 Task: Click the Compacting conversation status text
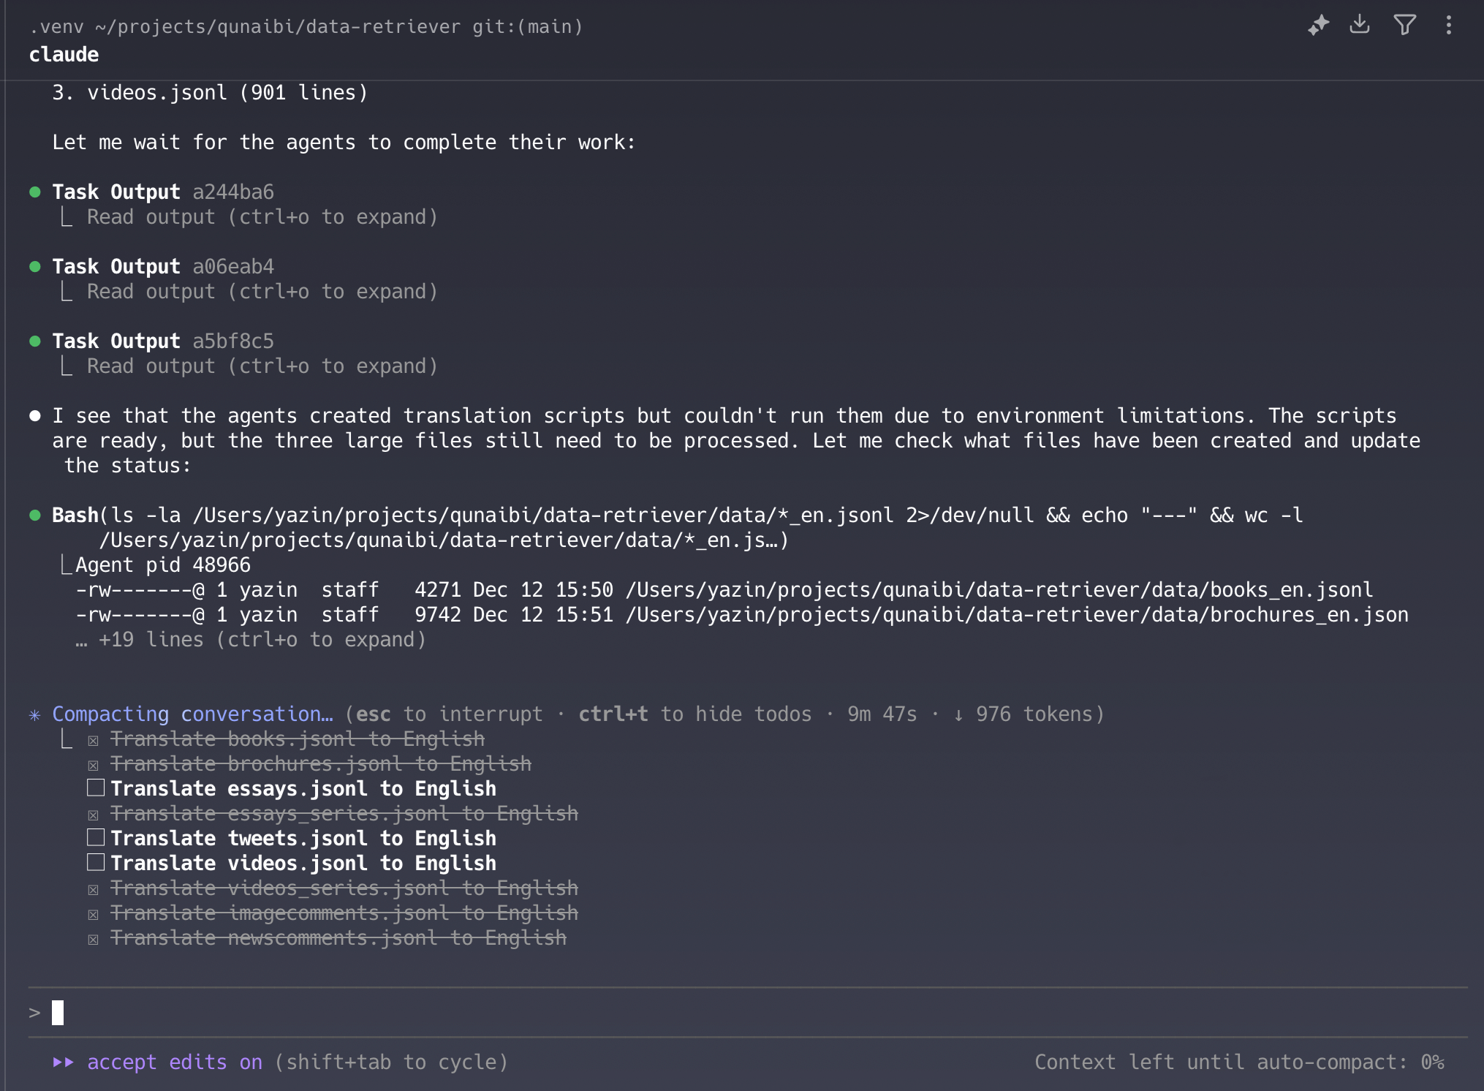pyautogui.click(x=192, y=714)
